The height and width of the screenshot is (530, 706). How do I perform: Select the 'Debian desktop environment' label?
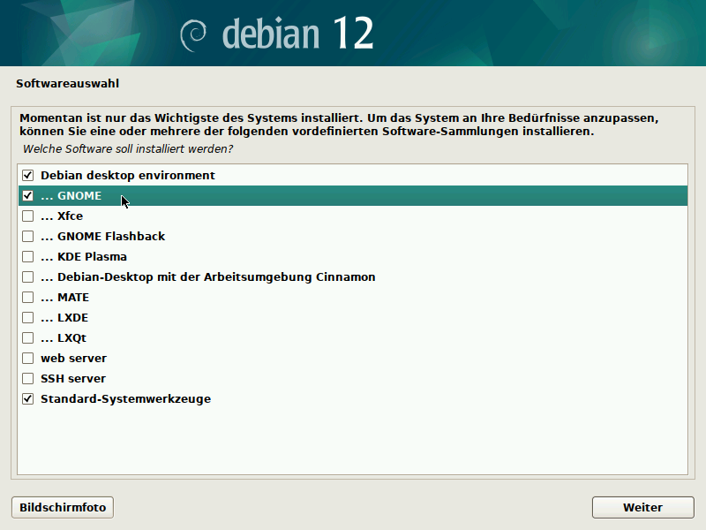pos(128,175)
